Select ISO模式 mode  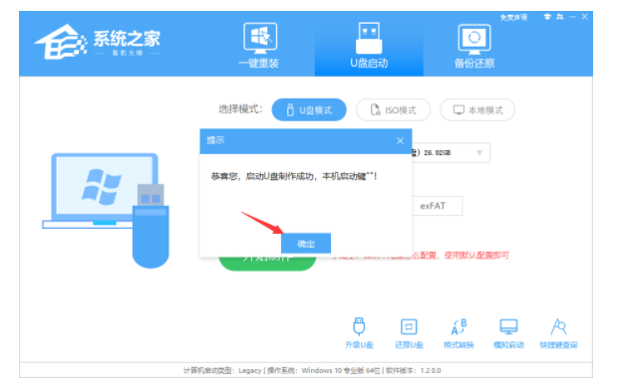[x=393, y=109]
